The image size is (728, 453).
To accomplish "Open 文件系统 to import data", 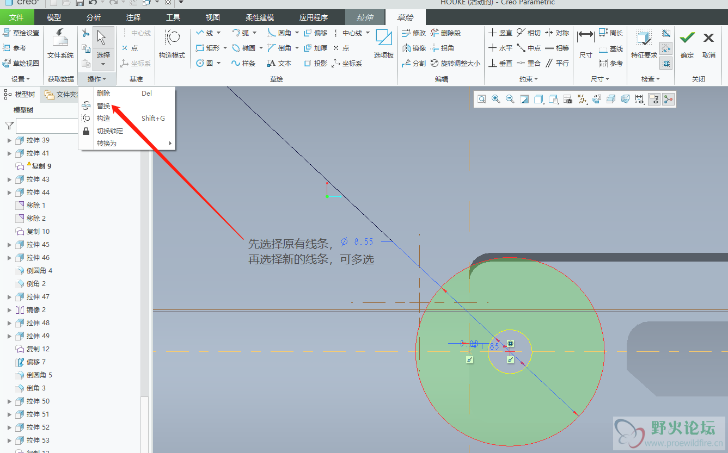I will pos(60,44).
